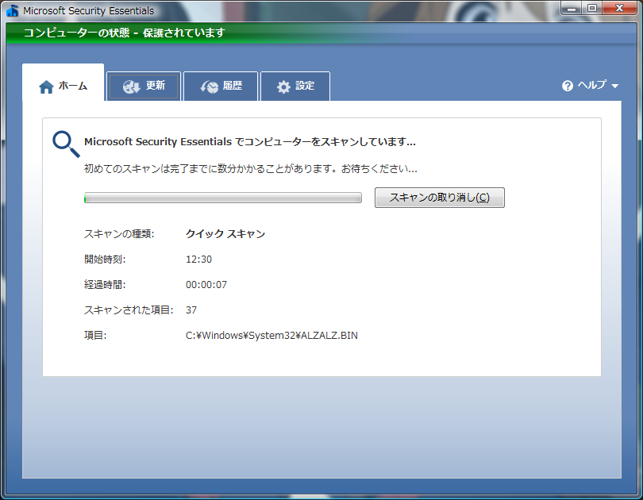Minimize the Security Essentials window
Viewport: 643px width, 500px height.
(572, 8)
